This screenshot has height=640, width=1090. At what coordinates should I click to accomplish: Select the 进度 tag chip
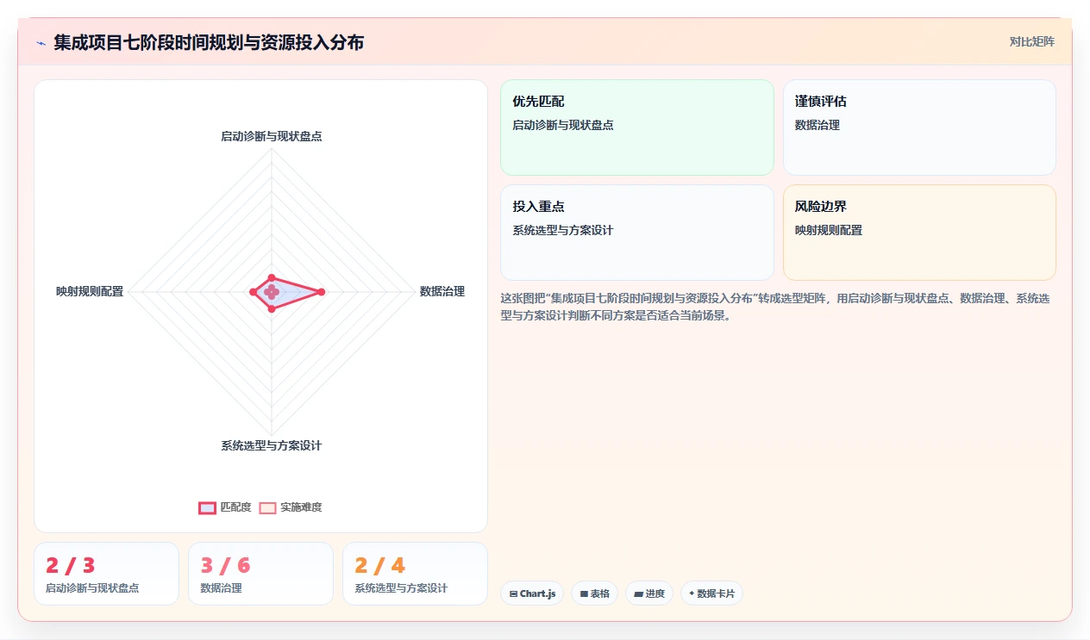point(649,593)
